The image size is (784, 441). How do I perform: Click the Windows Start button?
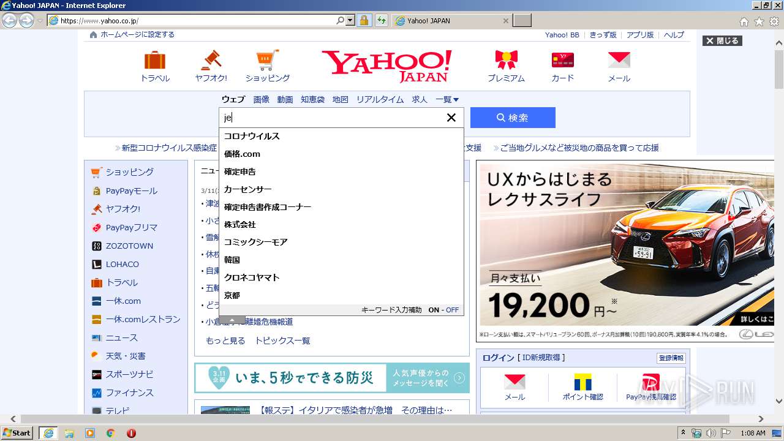17,433
